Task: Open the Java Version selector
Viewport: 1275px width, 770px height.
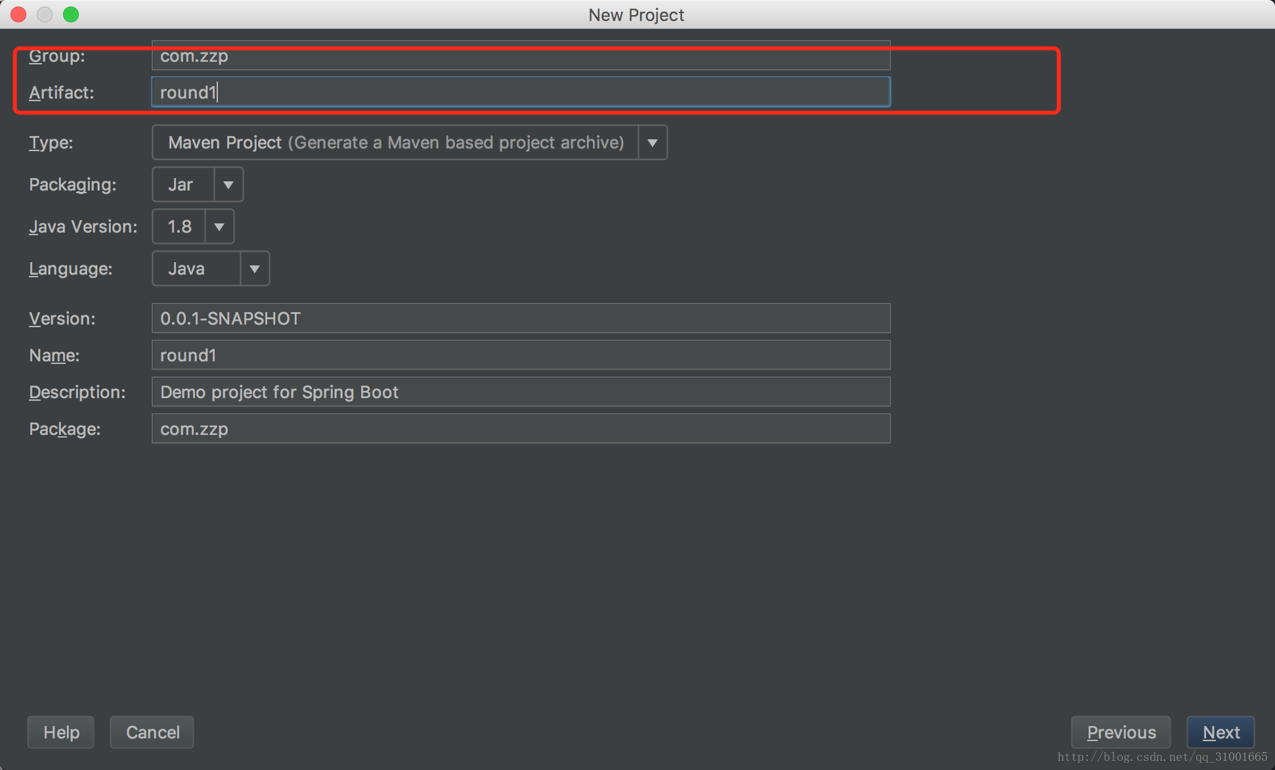Action: [x=218, y=227]
